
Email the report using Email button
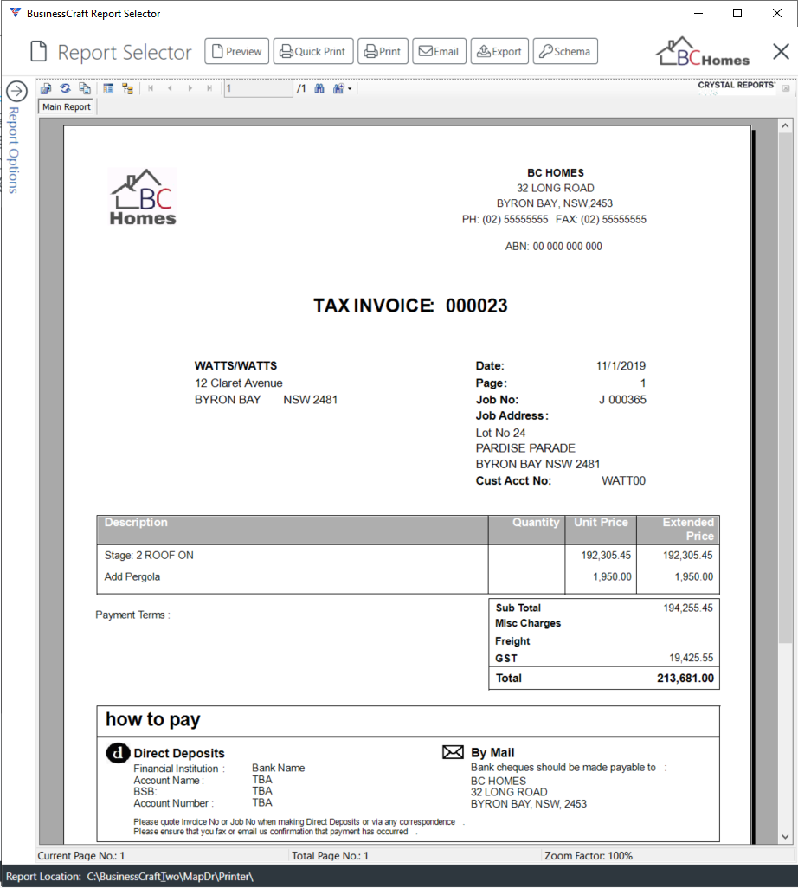coord(439,52)
